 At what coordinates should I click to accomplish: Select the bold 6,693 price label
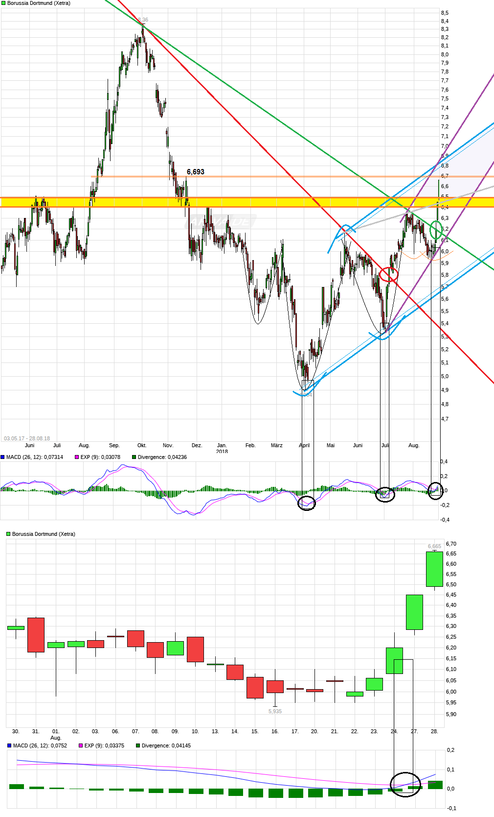pyautogui.click(x=196, y=172)
